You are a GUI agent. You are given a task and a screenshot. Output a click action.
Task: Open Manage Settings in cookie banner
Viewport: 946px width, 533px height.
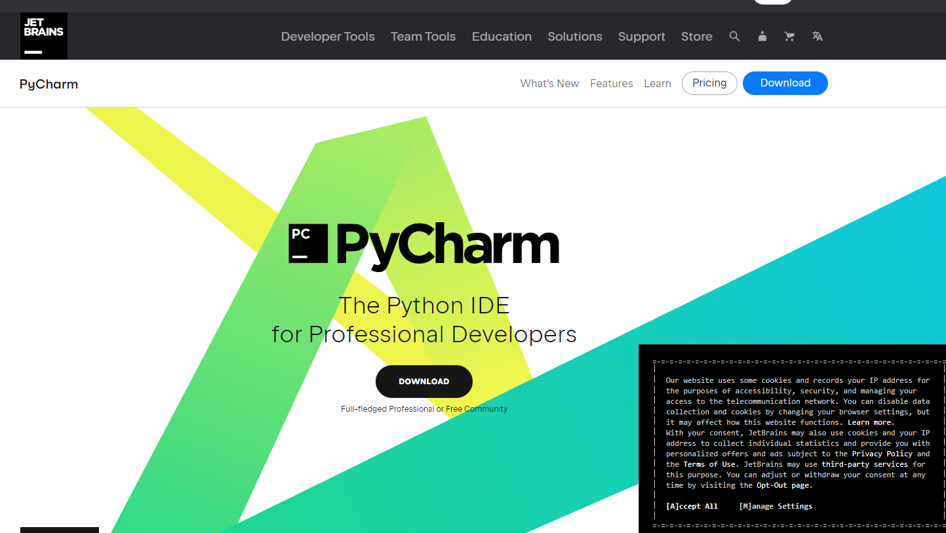776,506
